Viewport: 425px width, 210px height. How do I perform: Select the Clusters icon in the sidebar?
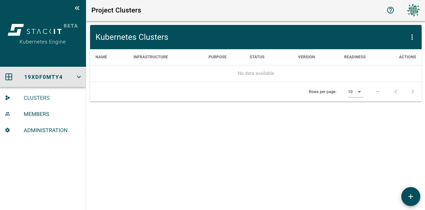[7, 98]
